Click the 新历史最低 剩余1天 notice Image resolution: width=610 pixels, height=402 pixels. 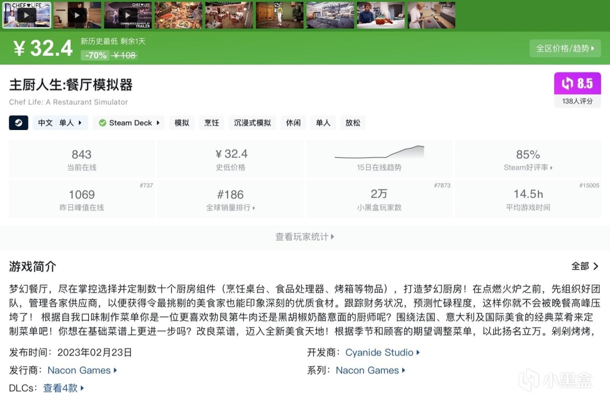[x=113, y=41]
